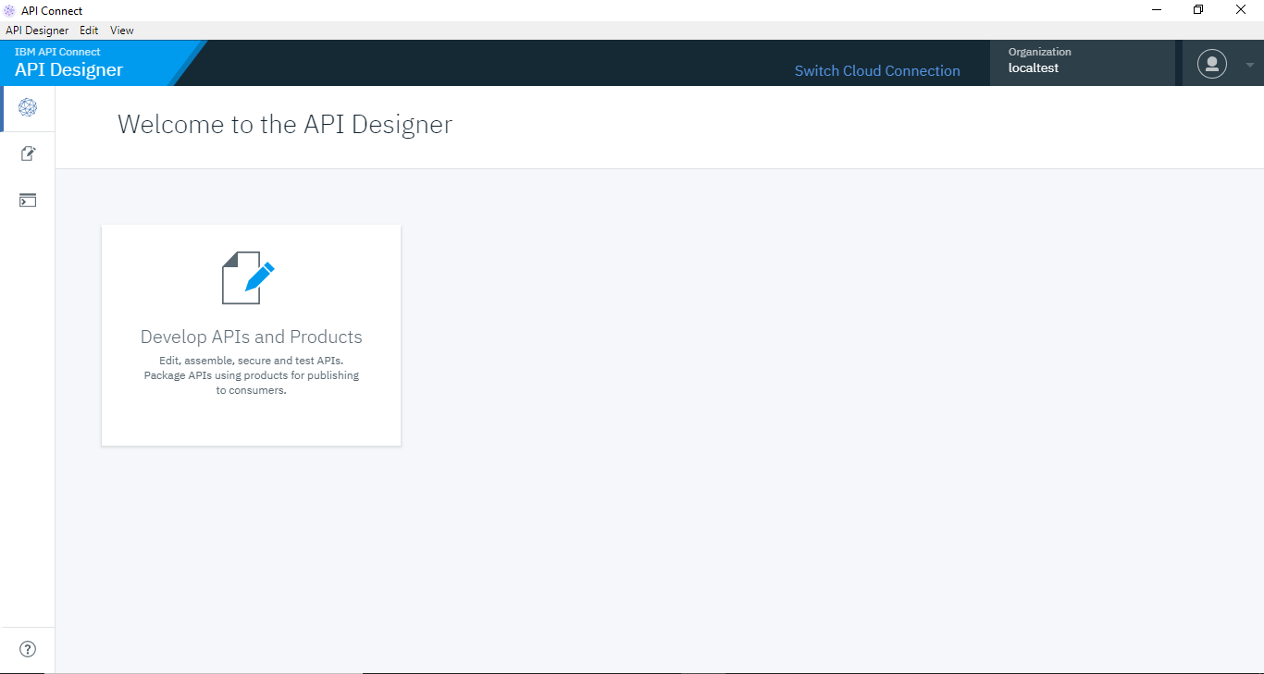Open the localtest Organization selector

pos(1081,62)
